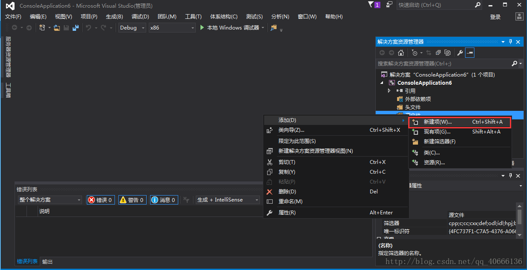
Task: Click the Quick Launch magnifier icon
Action: 478,5
